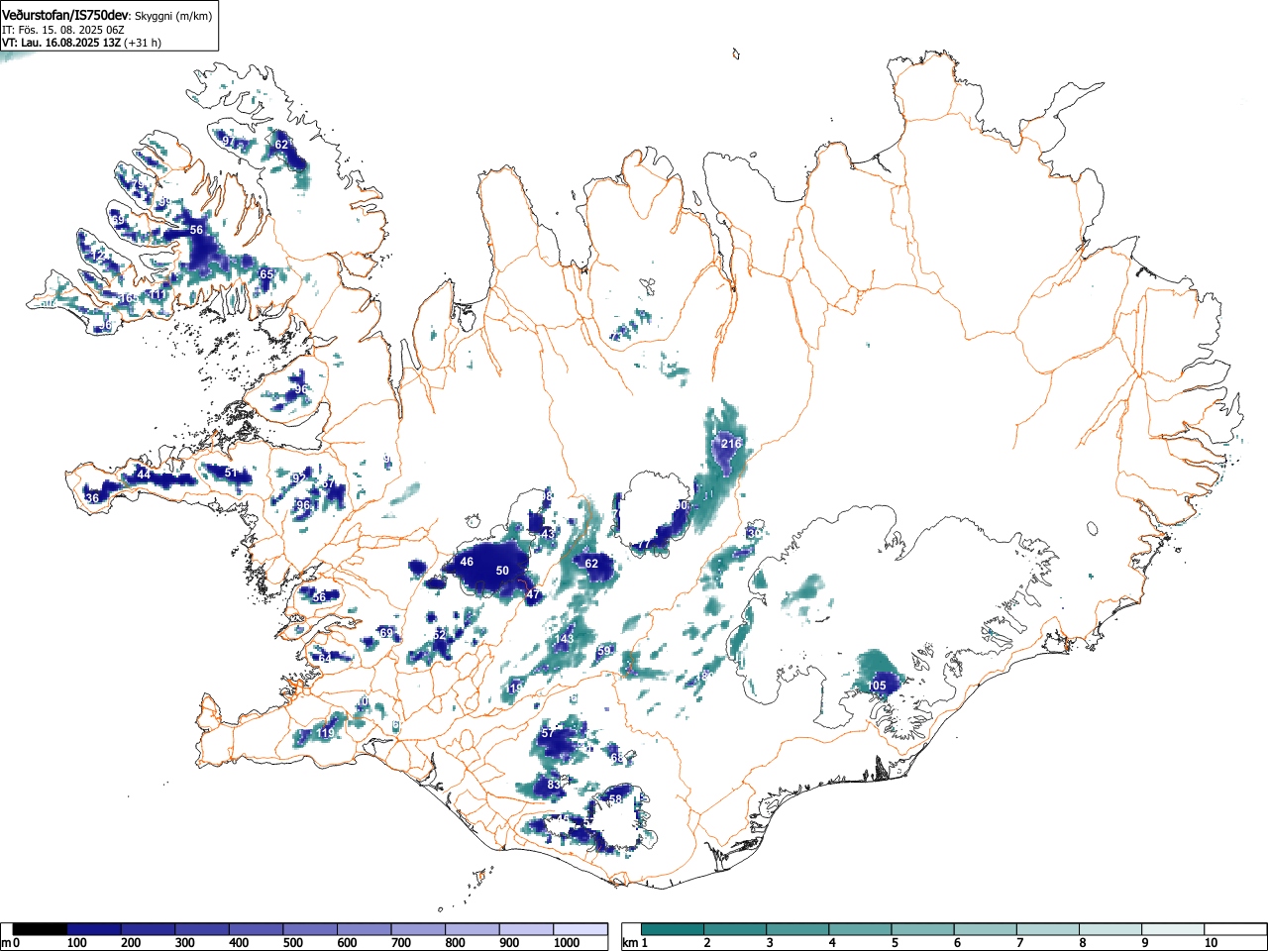Click the visibility value 77 on map
Viewport: 1268px width, 951px height.
643,544
